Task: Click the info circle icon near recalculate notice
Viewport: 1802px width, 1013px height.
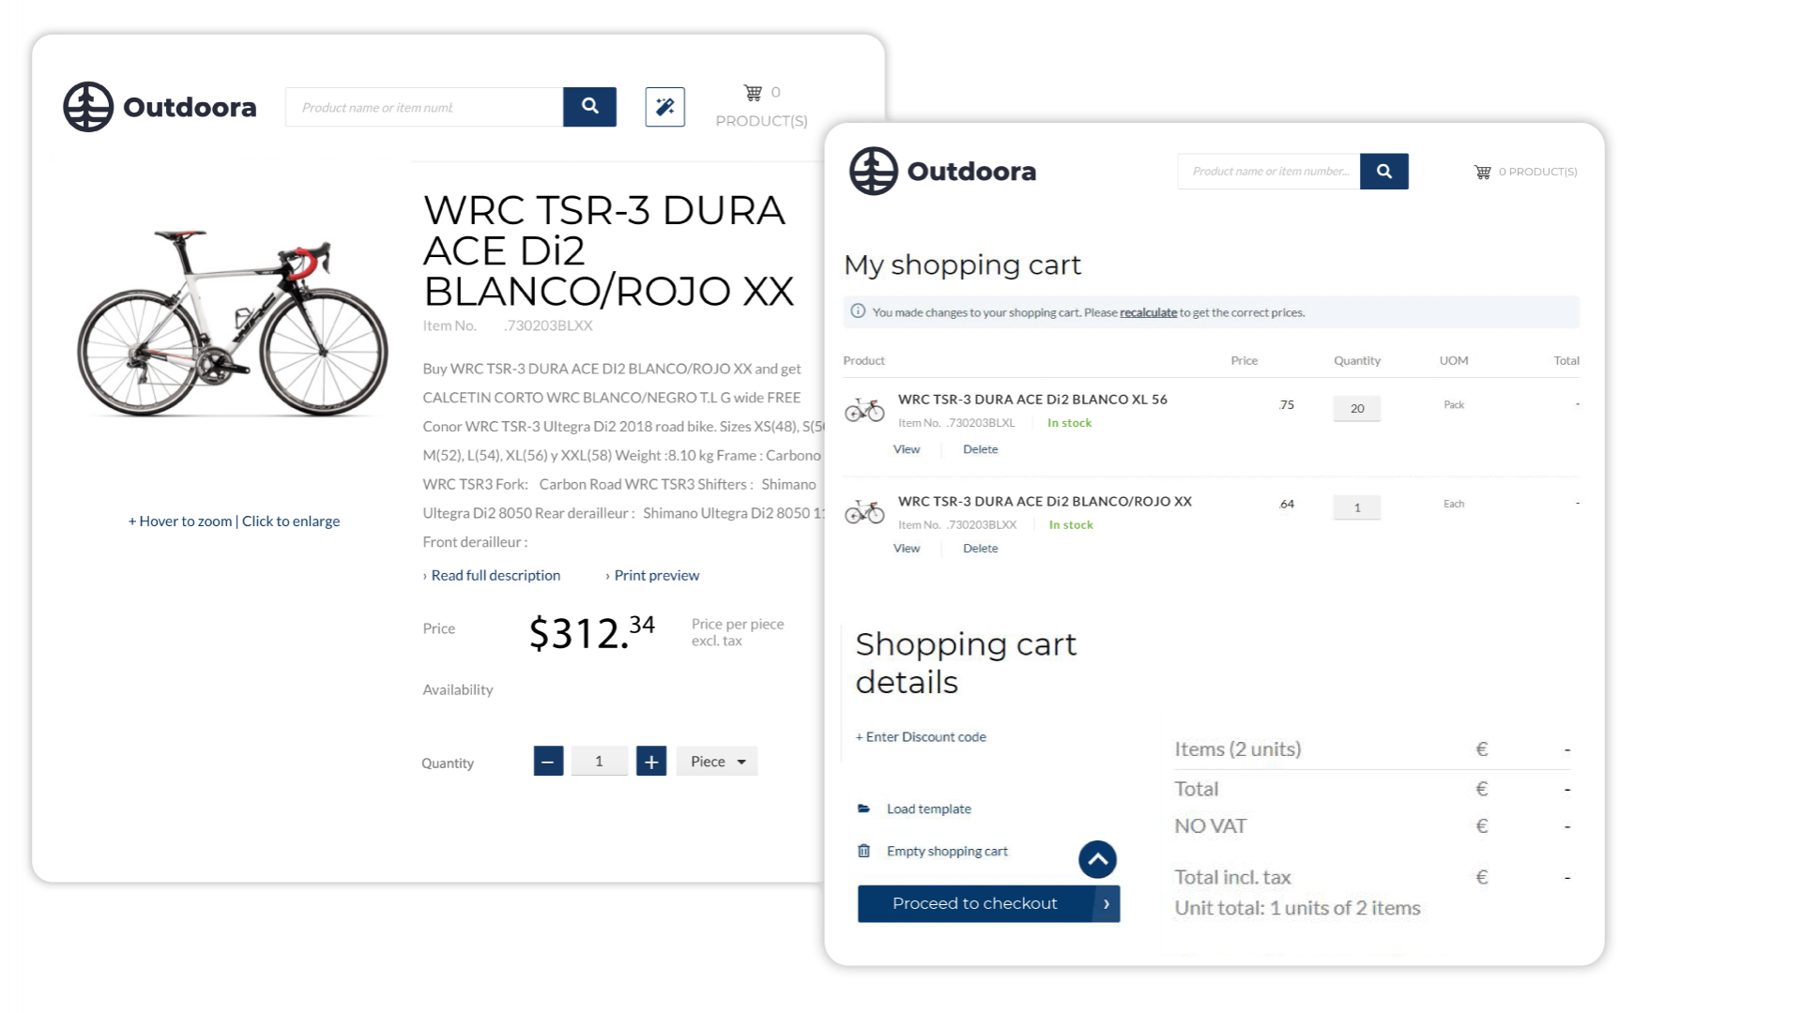Action: coord(858,311)
